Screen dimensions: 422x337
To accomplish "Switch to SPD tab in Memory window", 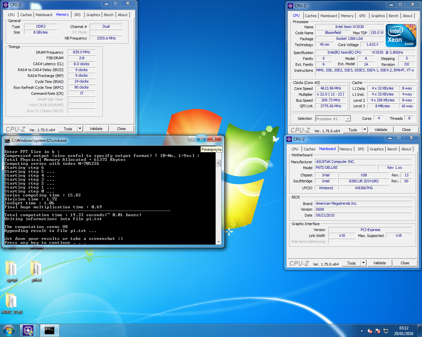I will point(77,15).
